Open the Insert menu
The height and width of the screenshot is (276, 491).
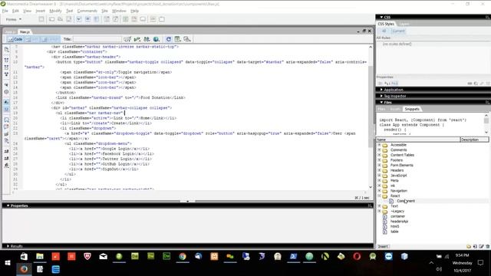[40, 11]
